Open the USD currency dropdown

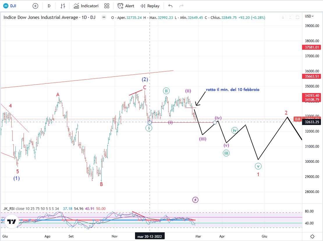point(309,16)
